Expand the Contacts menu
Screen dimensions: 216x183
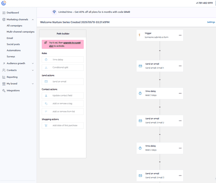pyautogui.click(x=33, y=70)
